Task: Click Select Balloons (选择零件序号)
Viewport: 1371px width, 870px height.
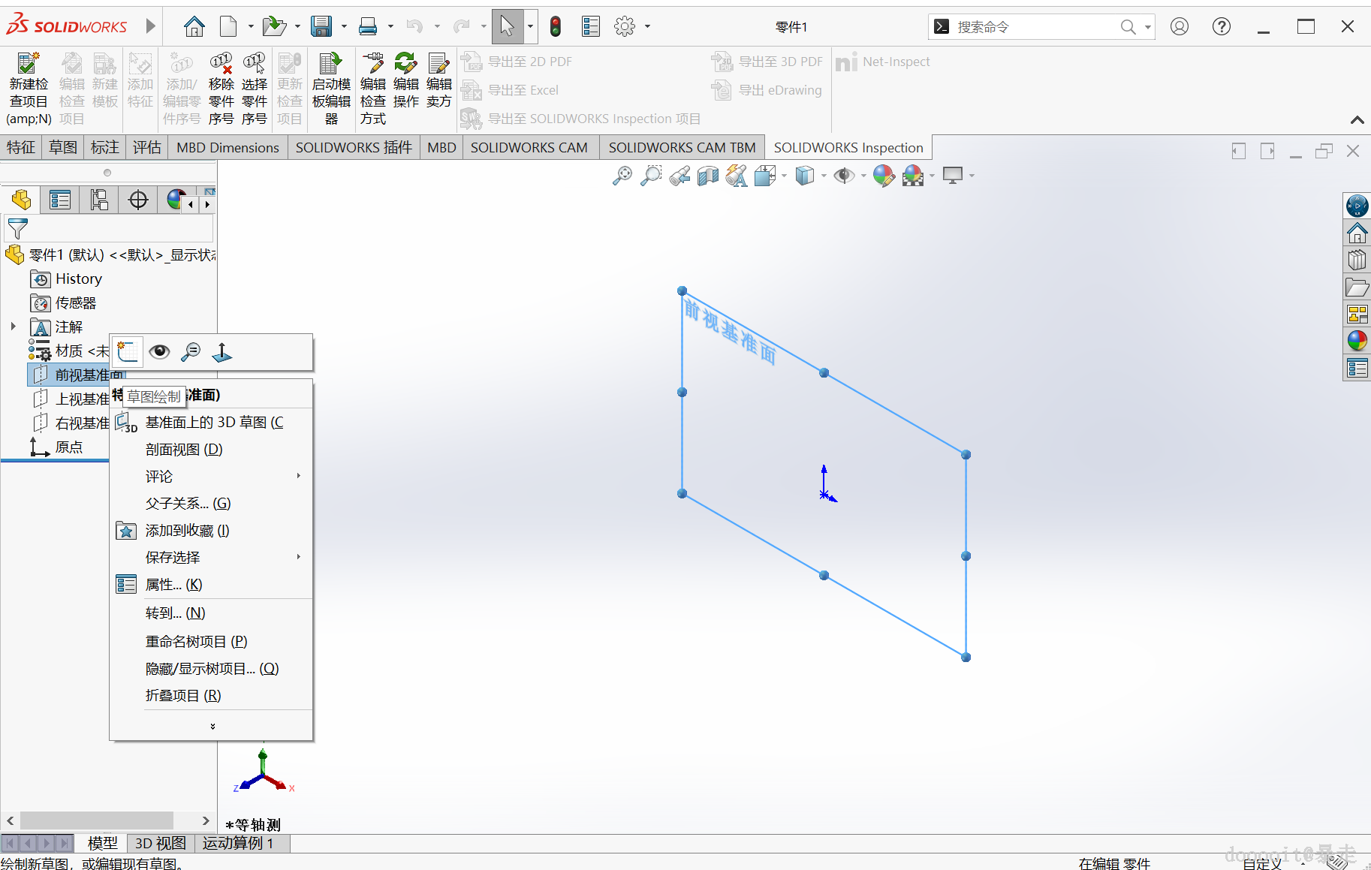Action: (255, 89)
